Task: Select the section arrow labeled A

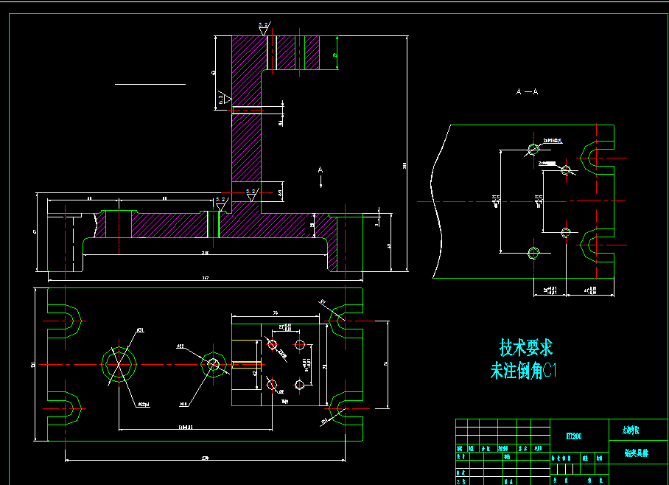Action: (x=321, y=176)
